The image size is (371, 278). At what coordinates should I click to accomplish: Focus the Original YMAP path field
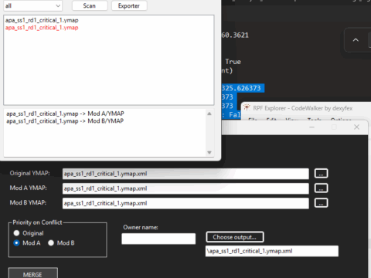[x=185, y=174]
